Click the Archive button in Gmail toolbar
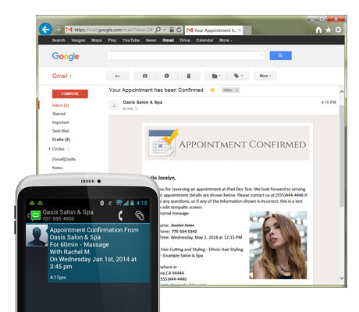Screen dimensions: 359x312 pyautogui.click(x=145, y=76)
